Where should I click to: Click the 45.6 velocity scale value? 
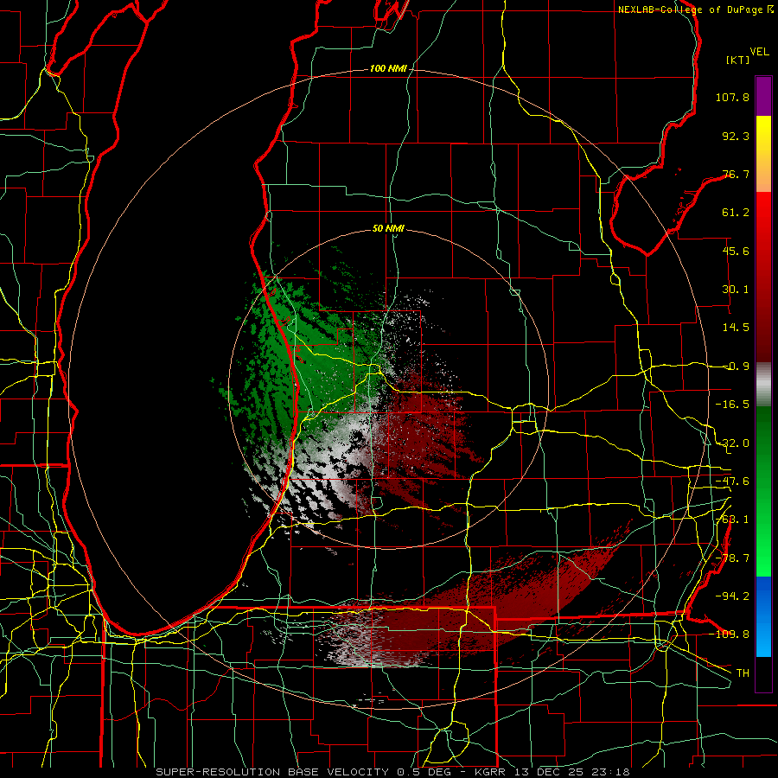[x=736, y=251]
